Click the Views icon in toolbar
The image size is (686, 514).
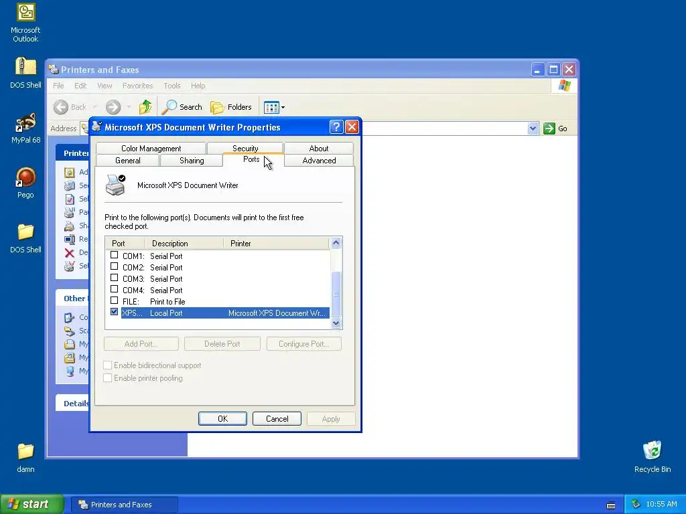[271, 107]
